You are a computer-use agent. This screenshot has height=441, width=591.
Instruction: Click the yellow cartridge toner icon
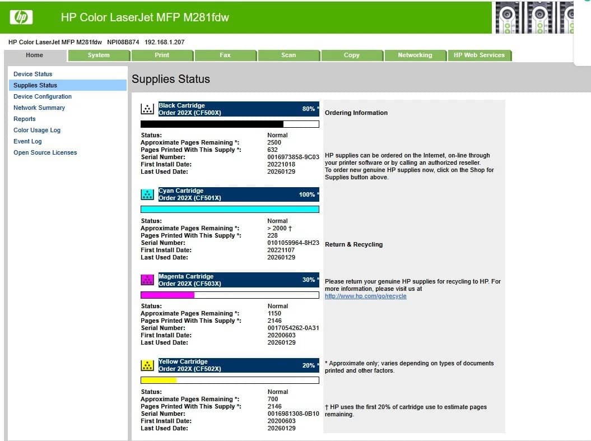pos(147,365)
